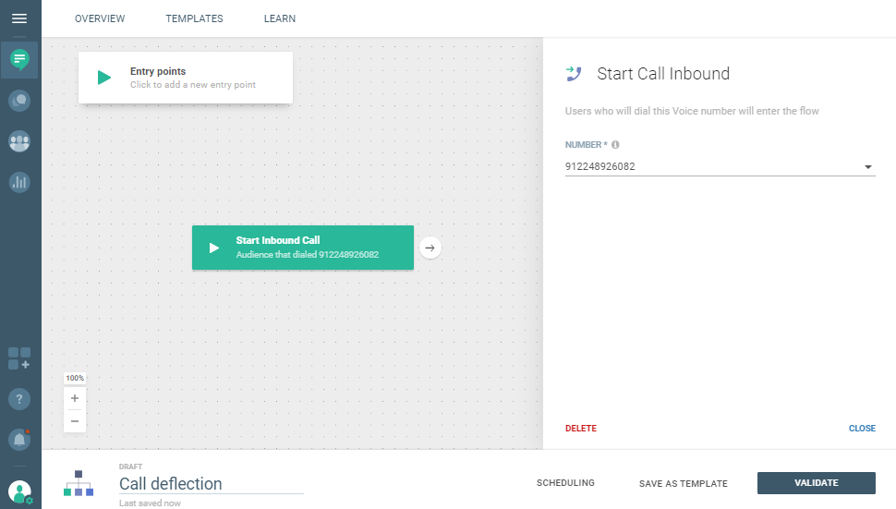The width and height of the screenshot is (896, 509).
Task: Open Scheduling options
Action: [x=565, y=483]
